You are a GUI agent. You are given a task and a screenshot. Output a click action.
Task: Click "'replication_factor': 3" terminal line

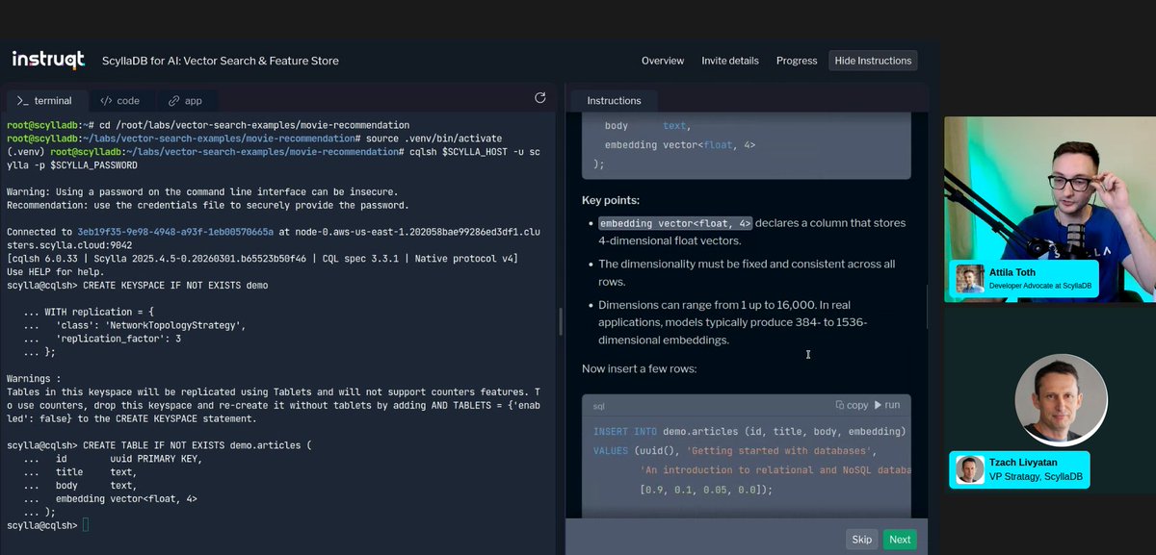pos(118,339)
